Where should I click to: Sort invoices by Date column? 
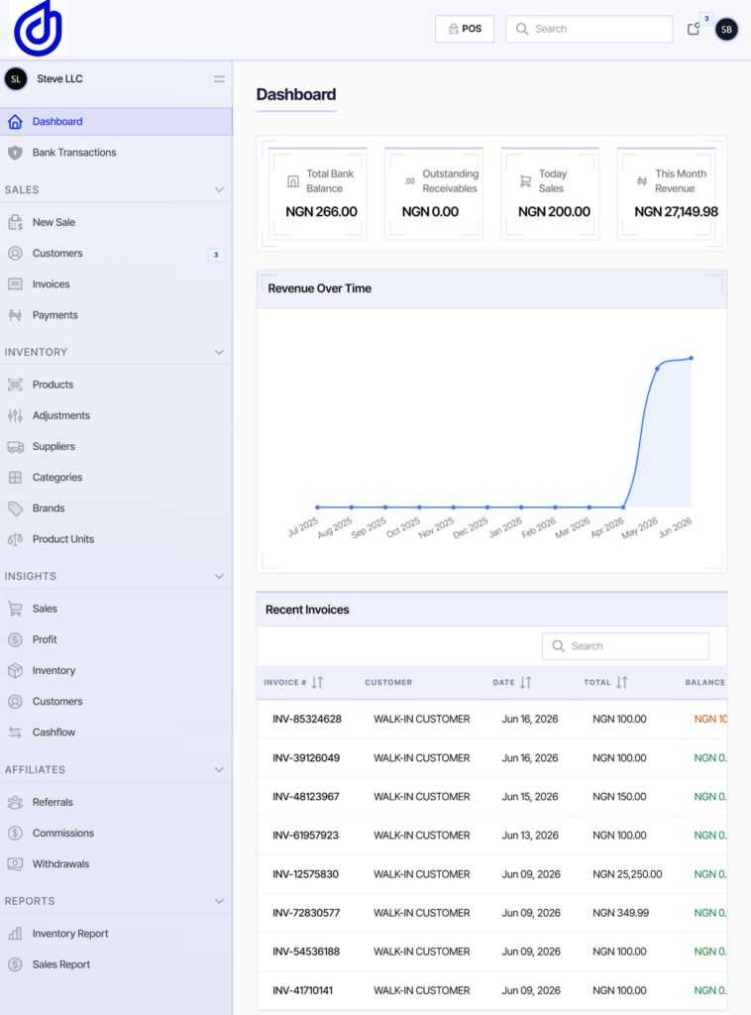(526, 682)
